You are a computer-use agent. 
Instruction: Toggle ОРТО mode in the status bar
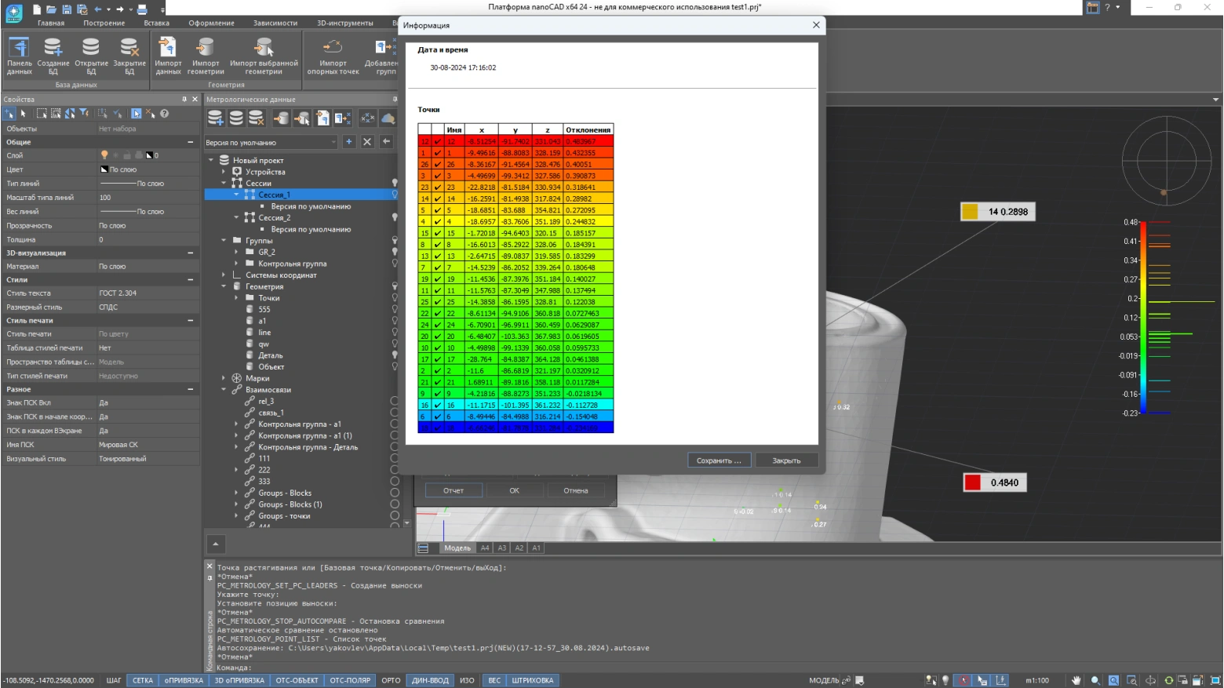click(x=391, y=680)
